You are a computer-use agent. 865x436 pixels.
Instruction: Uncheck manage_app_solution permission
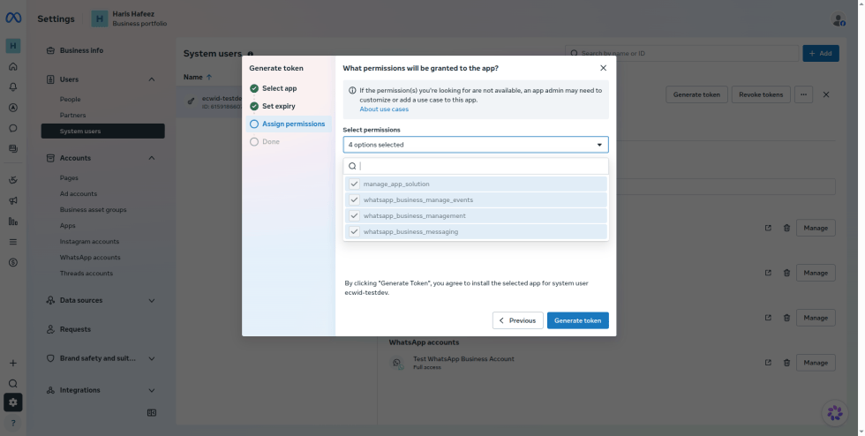(x=354, y=184)
